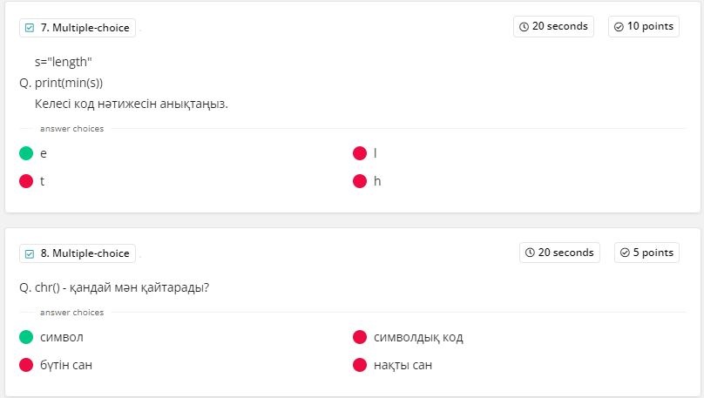Open the "7. Multiple-choice" question type tag
This screenshot has width=704, height=398.
[x=78, y=28]
